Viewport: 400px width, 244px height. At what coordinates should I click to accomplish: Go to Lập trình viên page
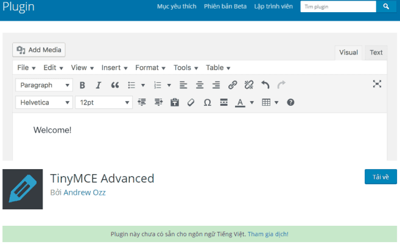273,6
